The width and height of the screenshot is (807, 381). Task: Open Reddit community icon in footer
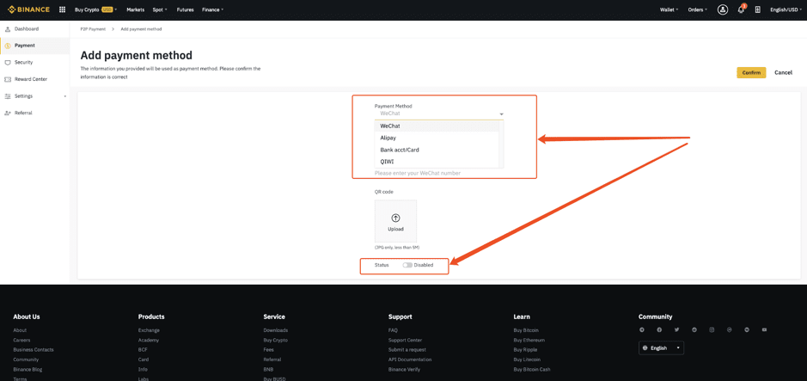(694, 329)
